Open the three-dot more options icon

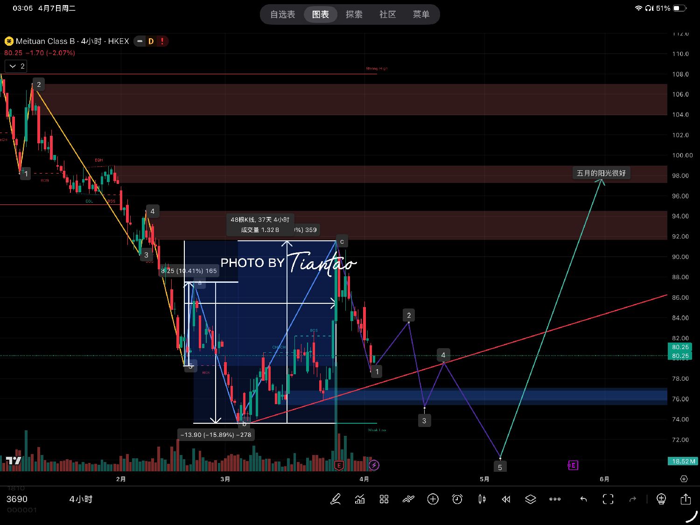(x=555, y=499)
